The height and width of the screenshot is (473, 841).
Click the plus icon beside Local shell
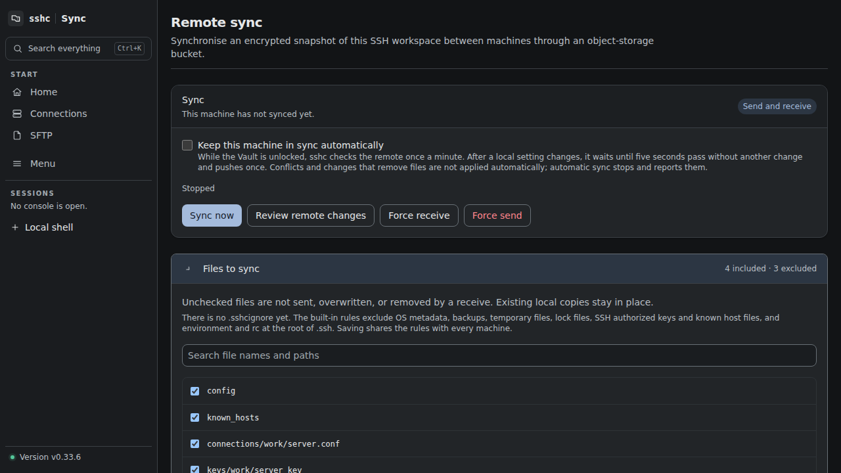point(15,227)
